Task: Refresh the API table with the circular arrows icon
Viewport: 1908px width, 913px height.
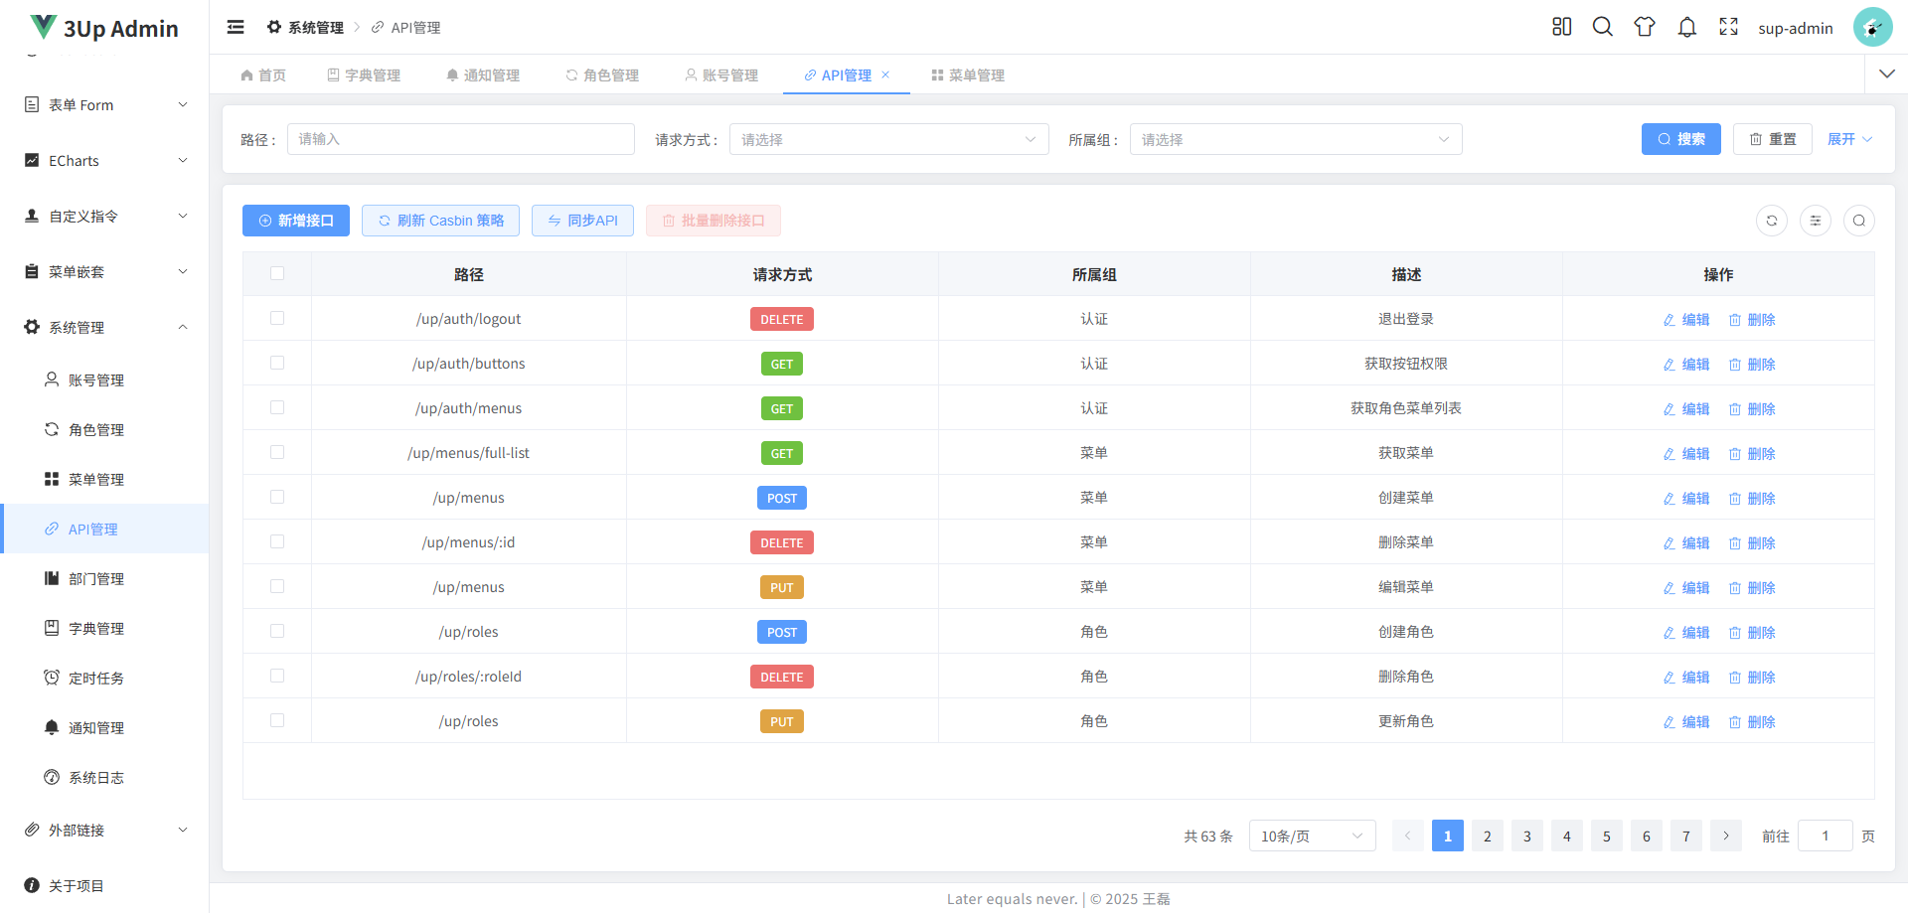Action: tap(1772, 220)
